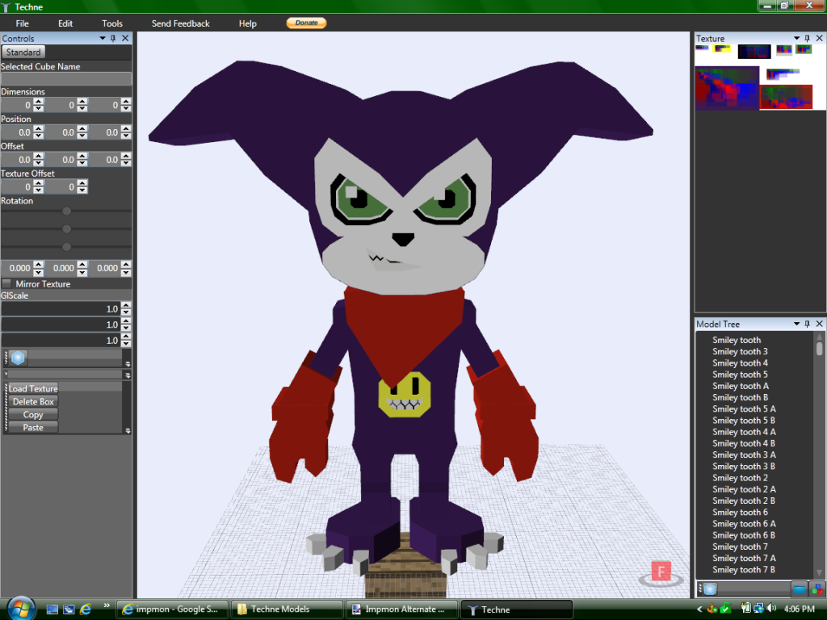Click the first Position value field

coord(18,132)
